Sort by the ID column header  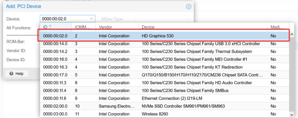[x=56, y=27]
